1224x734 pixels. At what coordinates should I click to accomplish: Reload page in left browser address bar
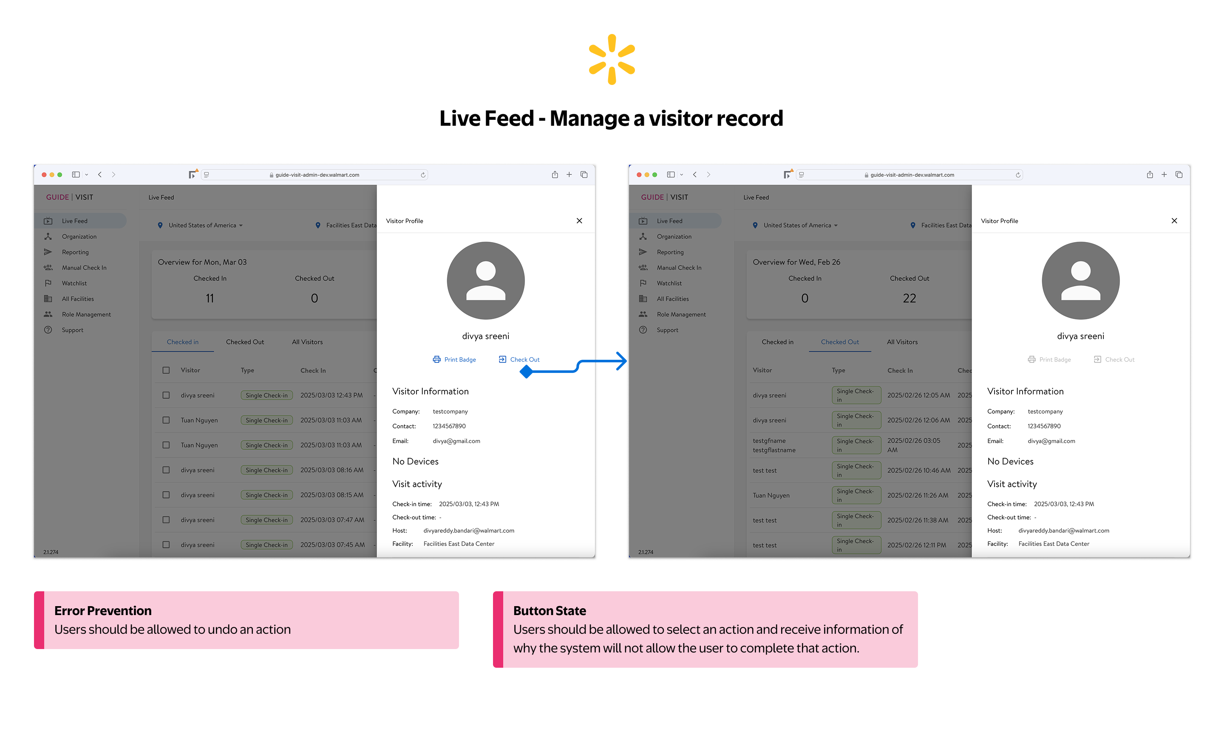point(423,175)
